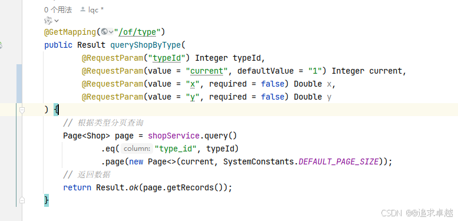Click the Page<Shop> type declaration

click(x=87, y=136)
